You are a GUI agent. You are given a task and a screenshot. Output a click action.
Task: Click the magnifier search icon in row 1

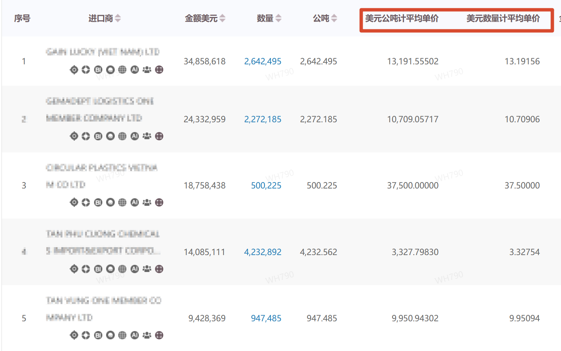point(110,70)
